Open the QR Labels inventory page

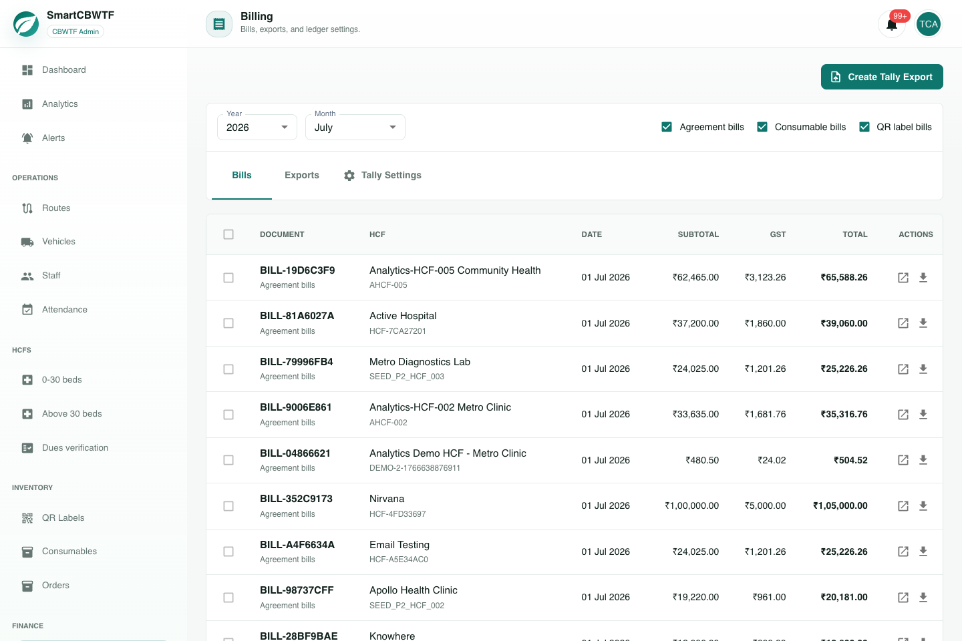94,518
